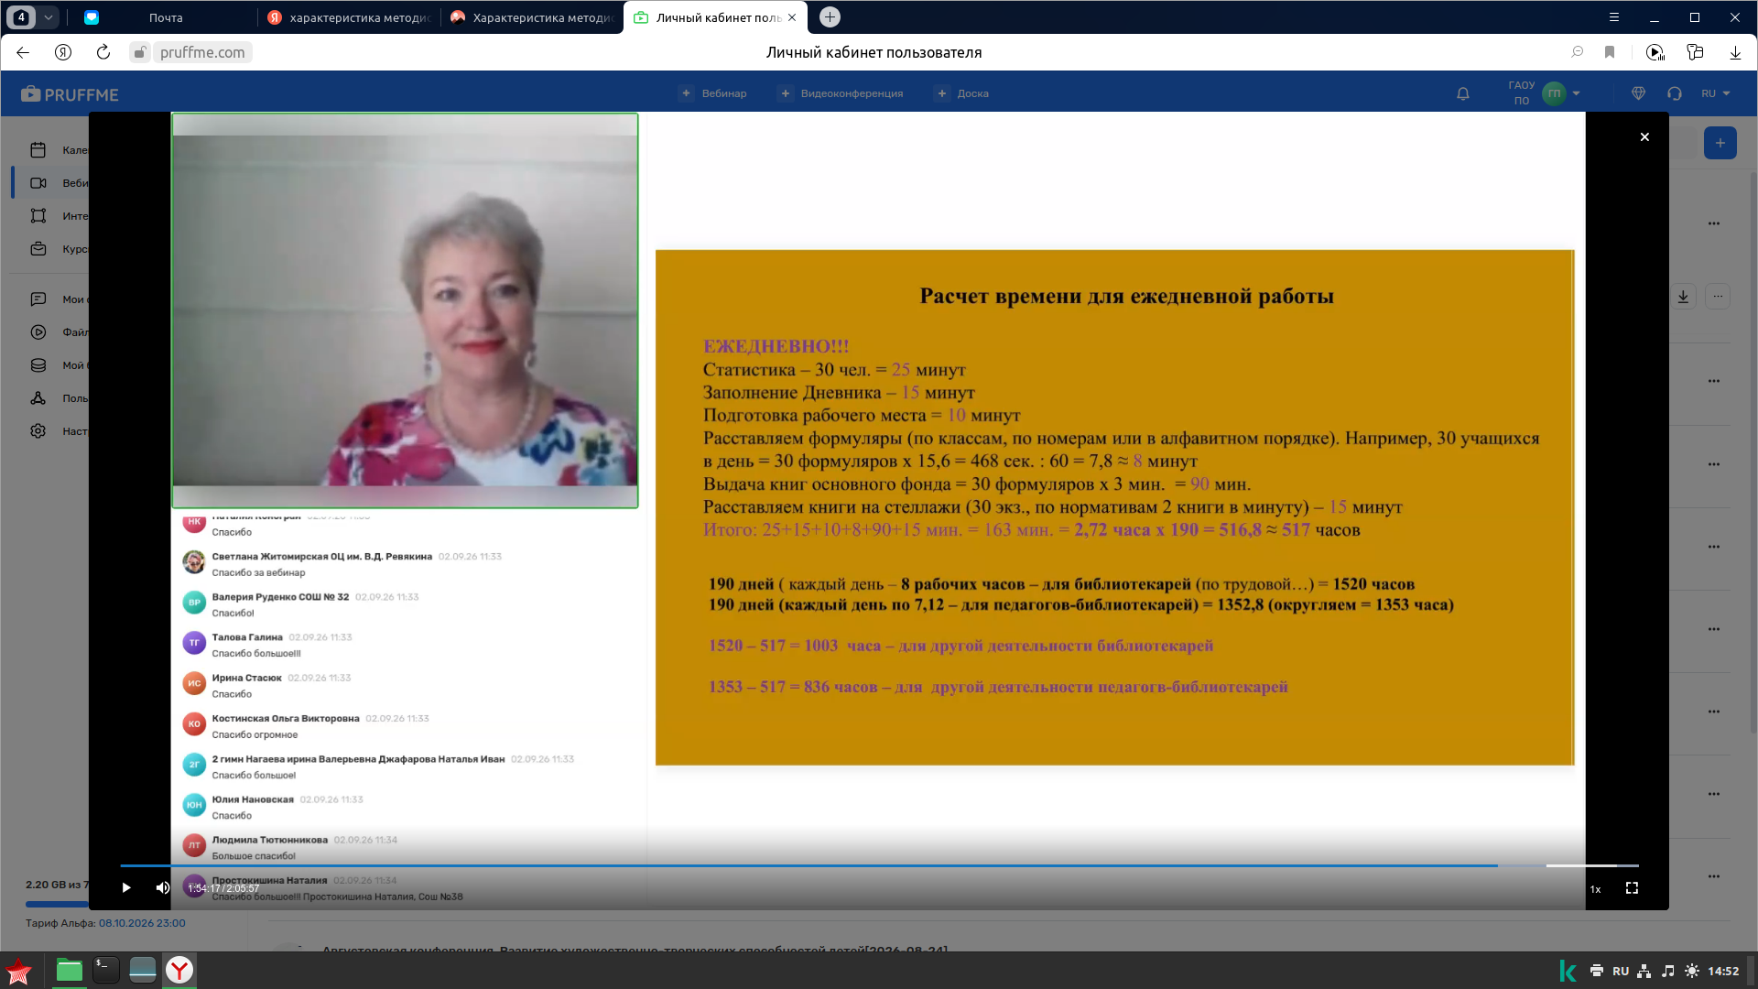Create a new Доска
The width and height of the screenshot is (1758, 989).
pyautogui.click(x=961, y=93)
